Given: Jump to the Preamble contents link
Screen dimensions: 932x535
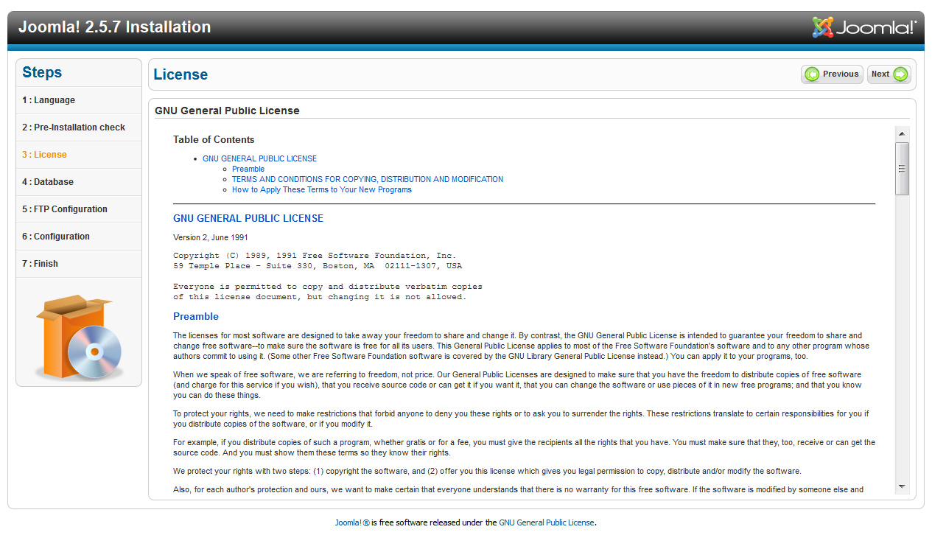Looking at the screenshot, I should click(x=248, y=169).
